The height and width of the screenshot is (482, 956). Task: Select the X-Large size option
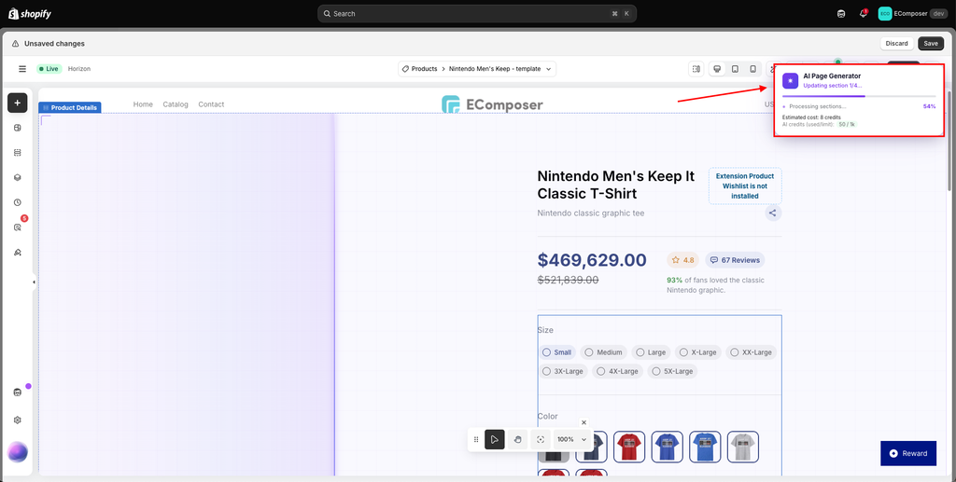(698, 352)
